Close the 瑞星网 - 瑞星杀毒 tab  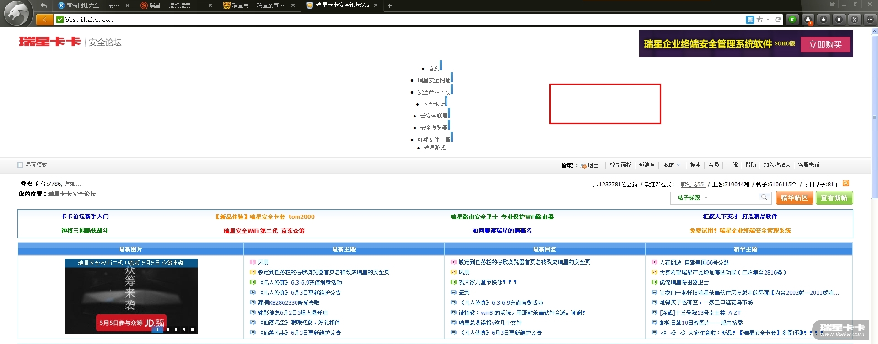coord(293,5)
